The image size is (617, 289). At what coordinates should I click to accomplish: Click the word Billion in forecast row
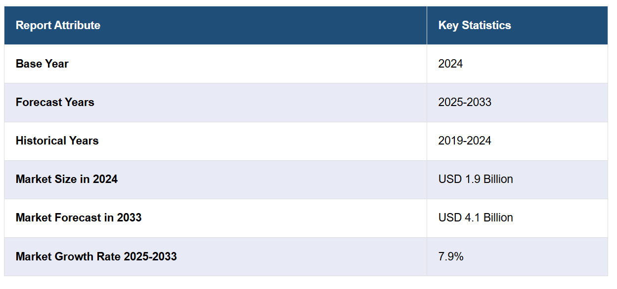(x=497, y=217)
